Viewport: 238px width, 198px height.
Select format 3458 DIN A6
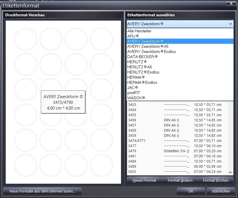pos(177,130)
